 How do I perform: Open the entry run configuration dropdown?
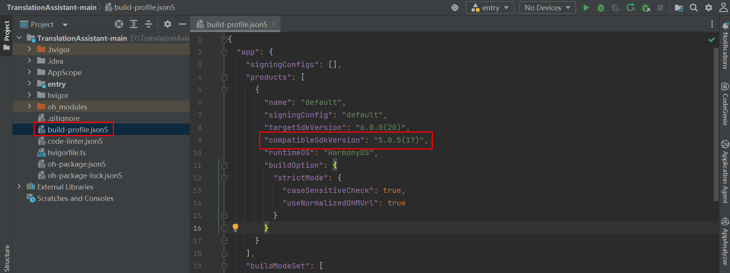coord(490,8)
